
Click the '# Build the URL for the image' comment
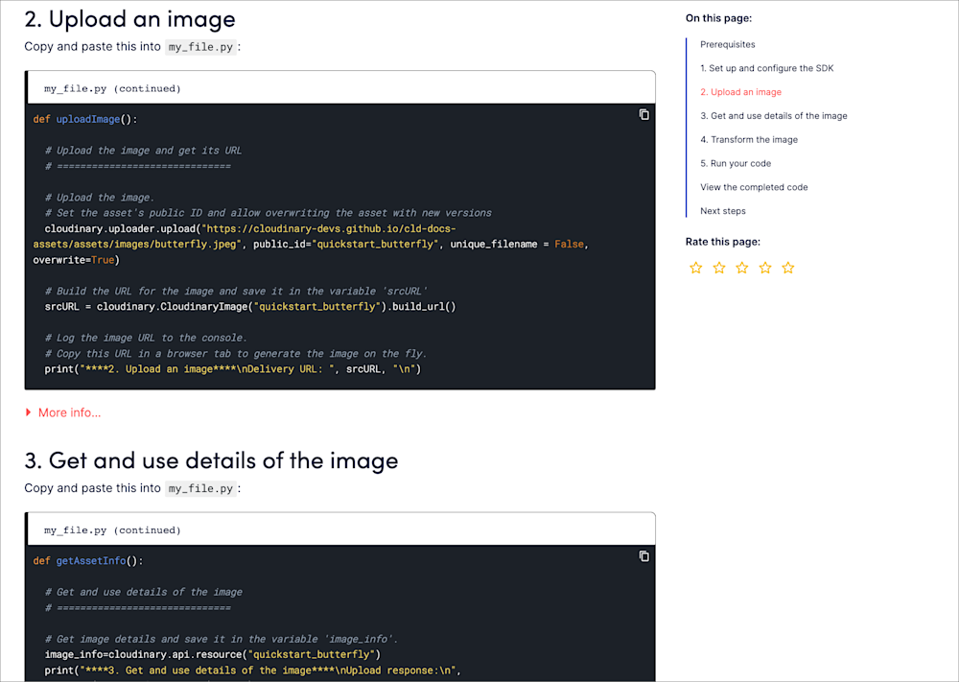[x=236, y=292]
